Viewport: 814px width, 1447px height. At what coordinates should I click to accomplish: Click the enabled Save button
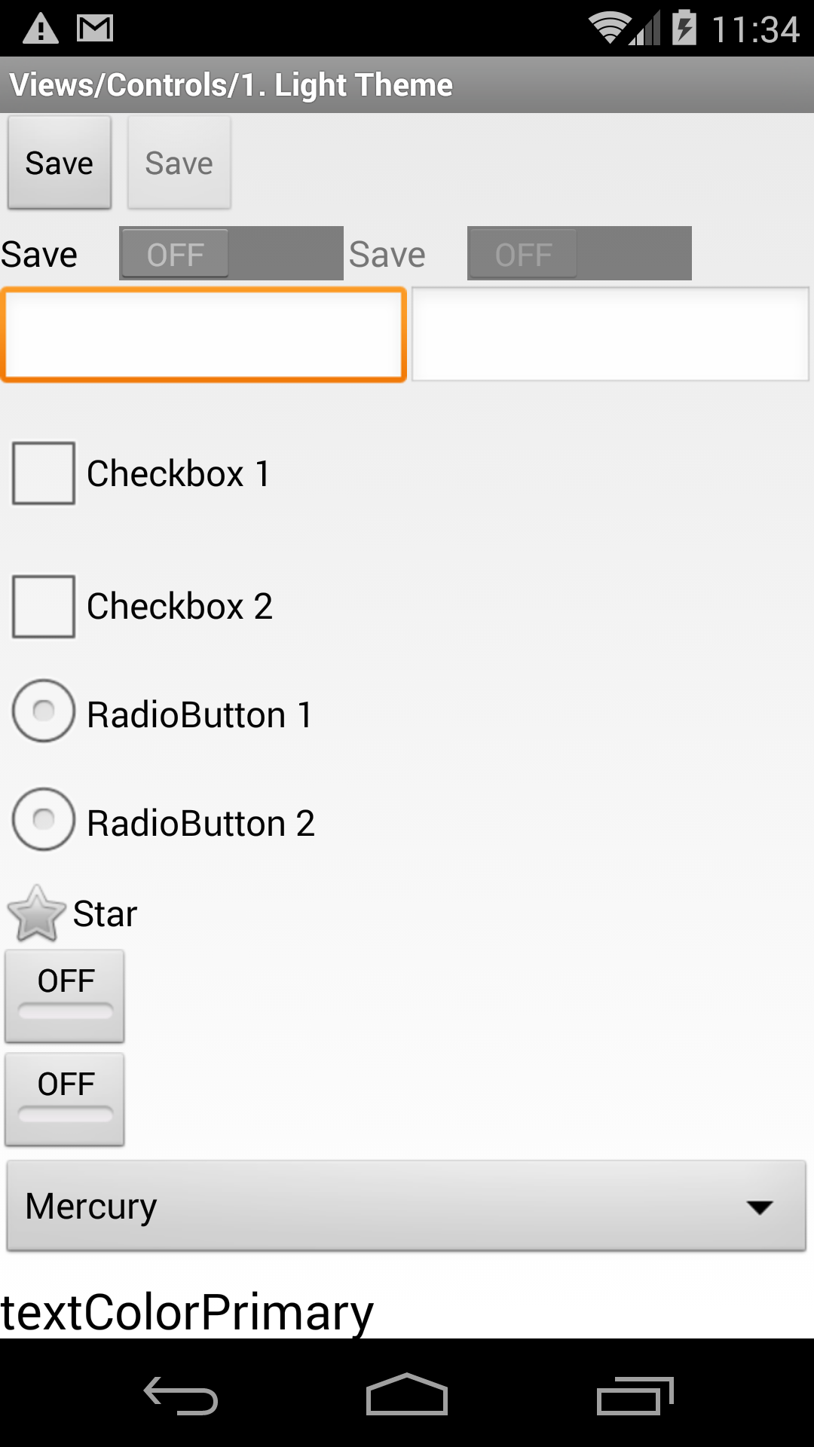[60, 163]
